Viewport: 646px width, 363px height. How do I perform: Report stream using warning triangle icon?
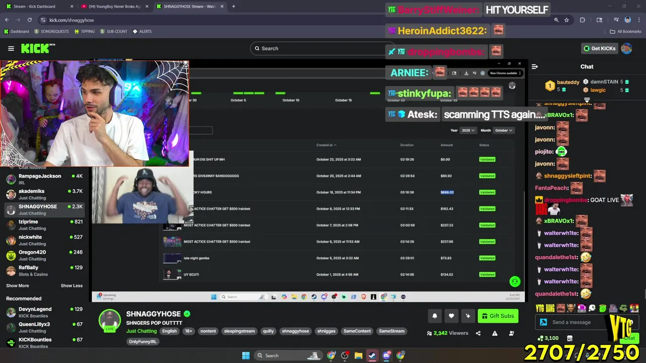[495, 333]
